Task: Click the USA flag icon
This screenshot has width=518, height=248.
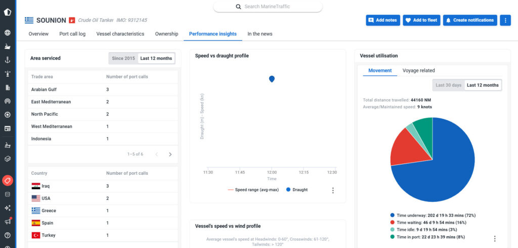Action: pos(36,198)
